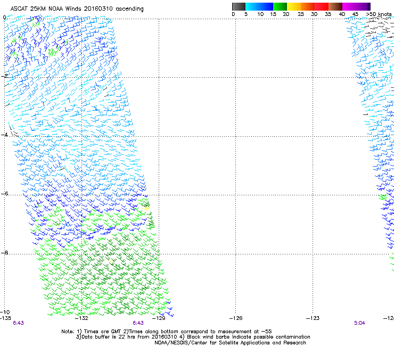The height and width of the screenshot is (346, 394).
Task: Click the green 15-20 knots legend swatch
Action: point(280,6)
